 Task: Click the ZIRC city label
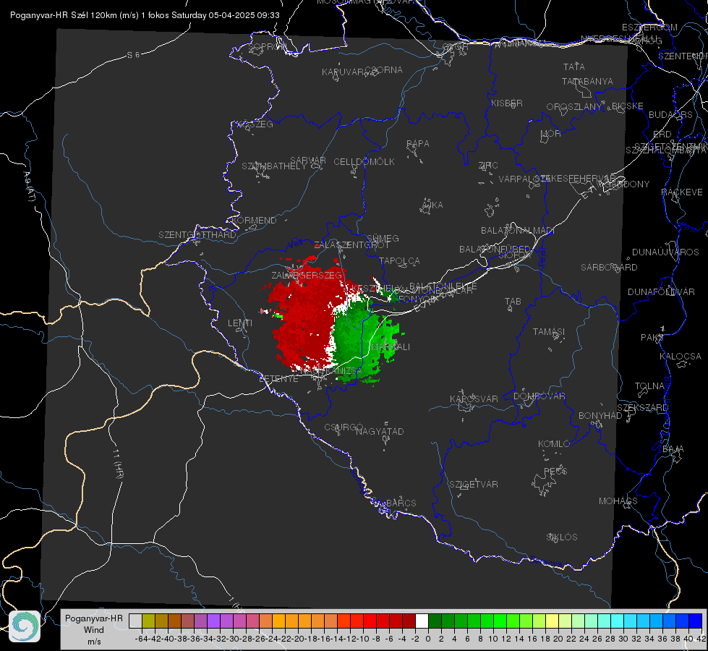click(488, 166)
